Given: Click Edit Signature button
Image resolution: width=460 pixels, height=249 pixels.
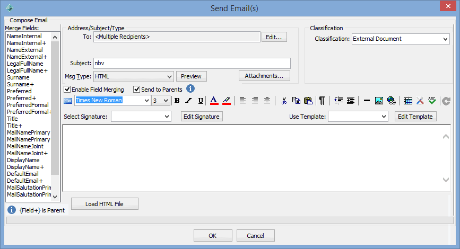Looking at the screenshot, I should coord(202,117).
